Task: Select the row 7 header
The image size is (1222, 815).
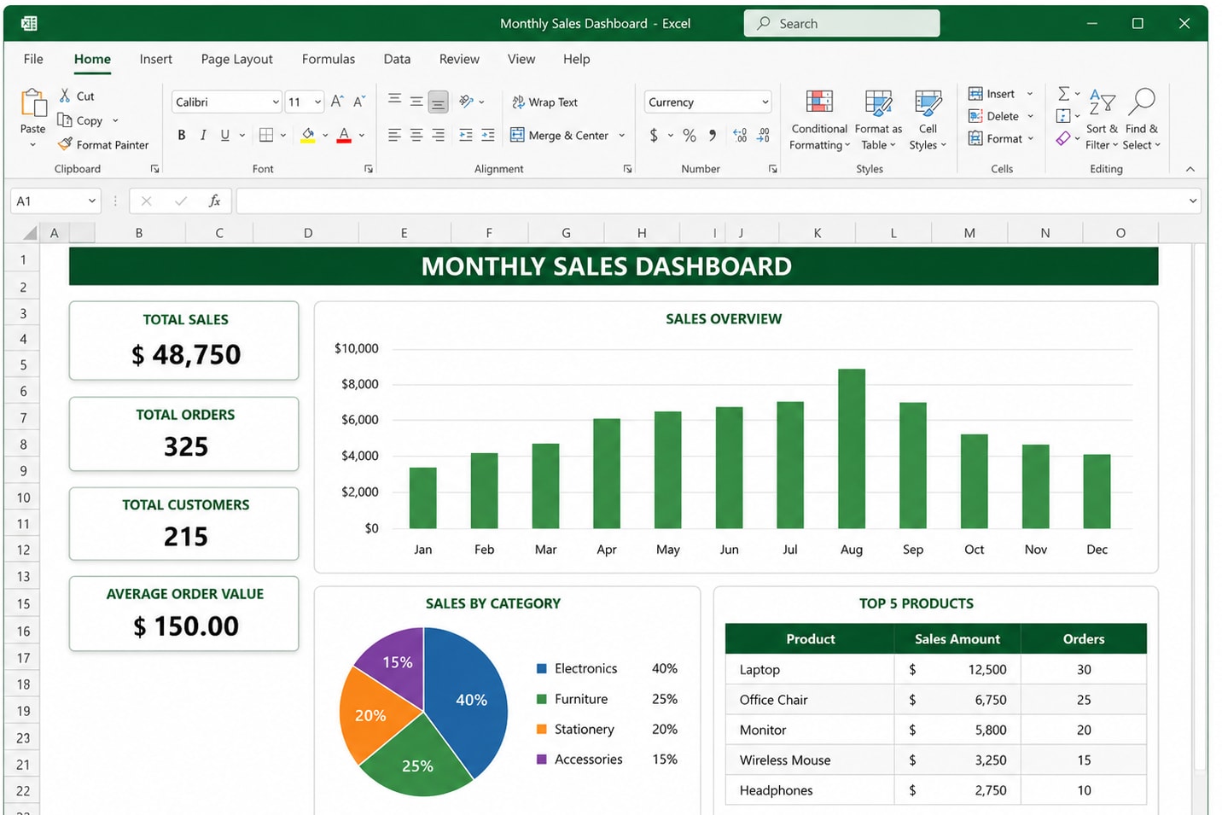Action: tap(23, 418)
